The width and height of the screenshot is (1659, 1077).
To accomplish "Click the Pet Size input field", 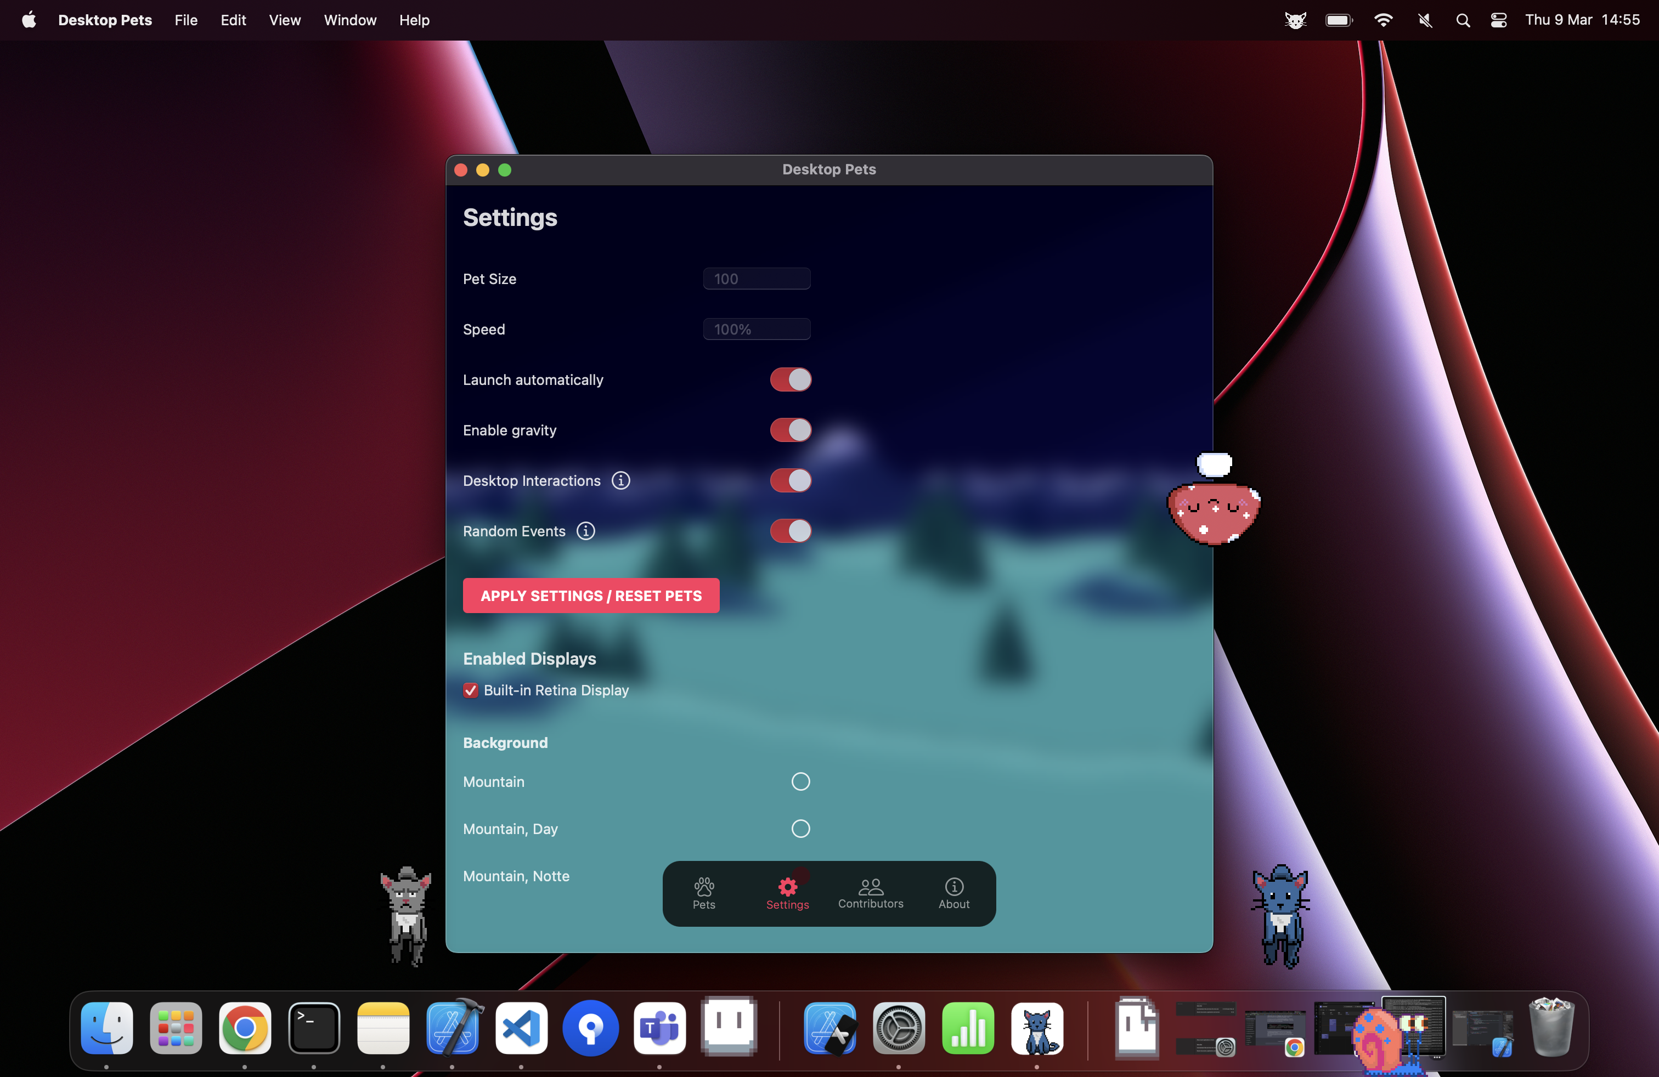I will (x=757, y=279).
